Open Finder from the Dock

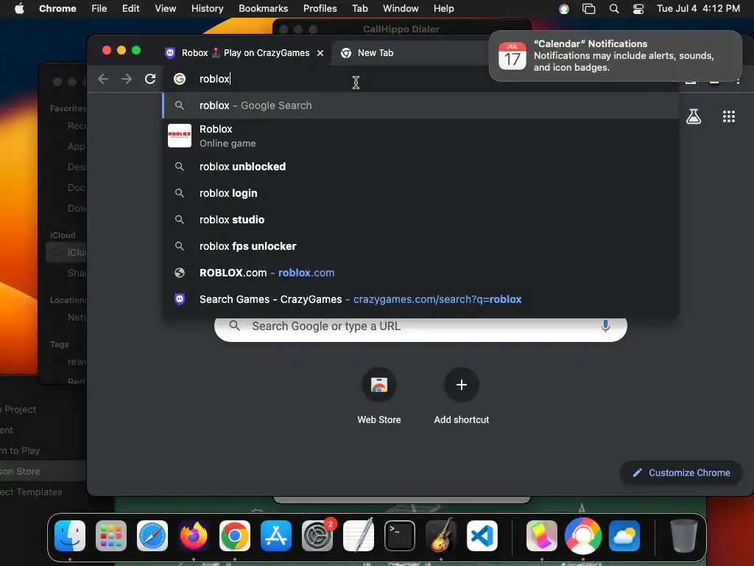tap(70, 536)
